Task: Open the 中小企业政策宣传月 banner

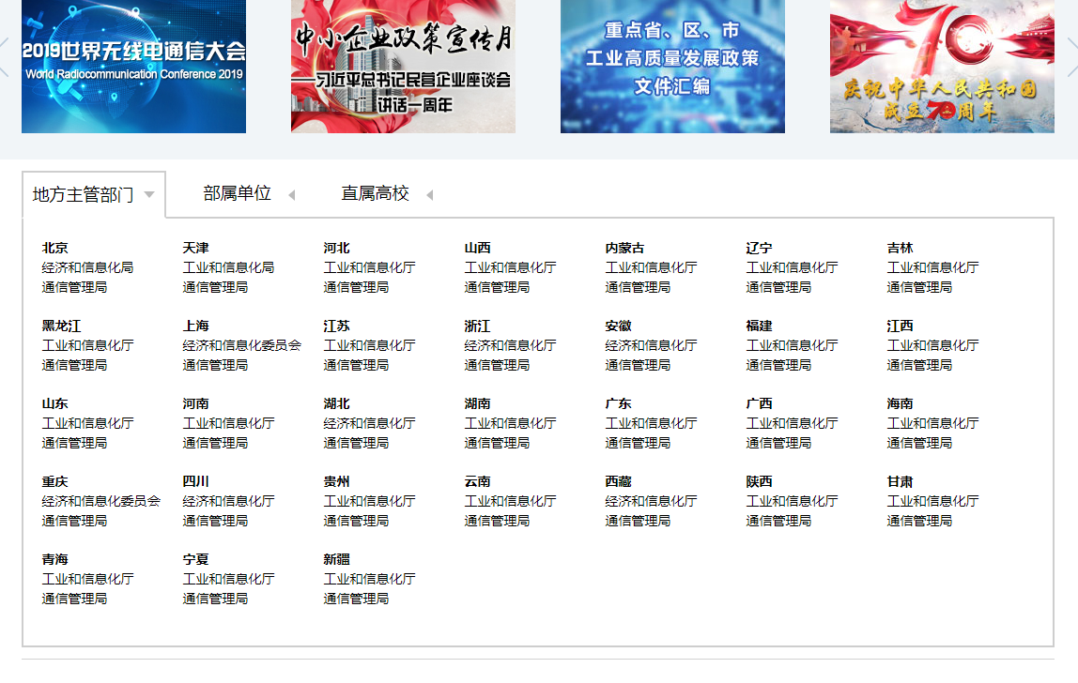Action: click(403, 66)
